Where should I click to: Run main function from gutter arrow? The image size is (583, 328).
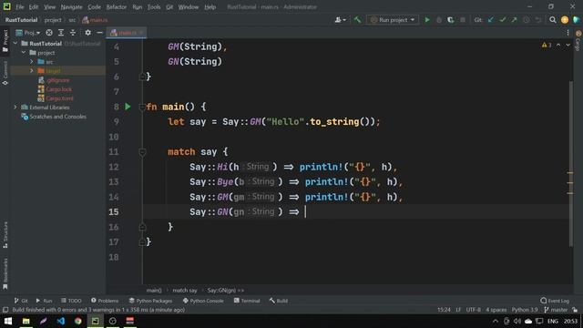(128, 107)
